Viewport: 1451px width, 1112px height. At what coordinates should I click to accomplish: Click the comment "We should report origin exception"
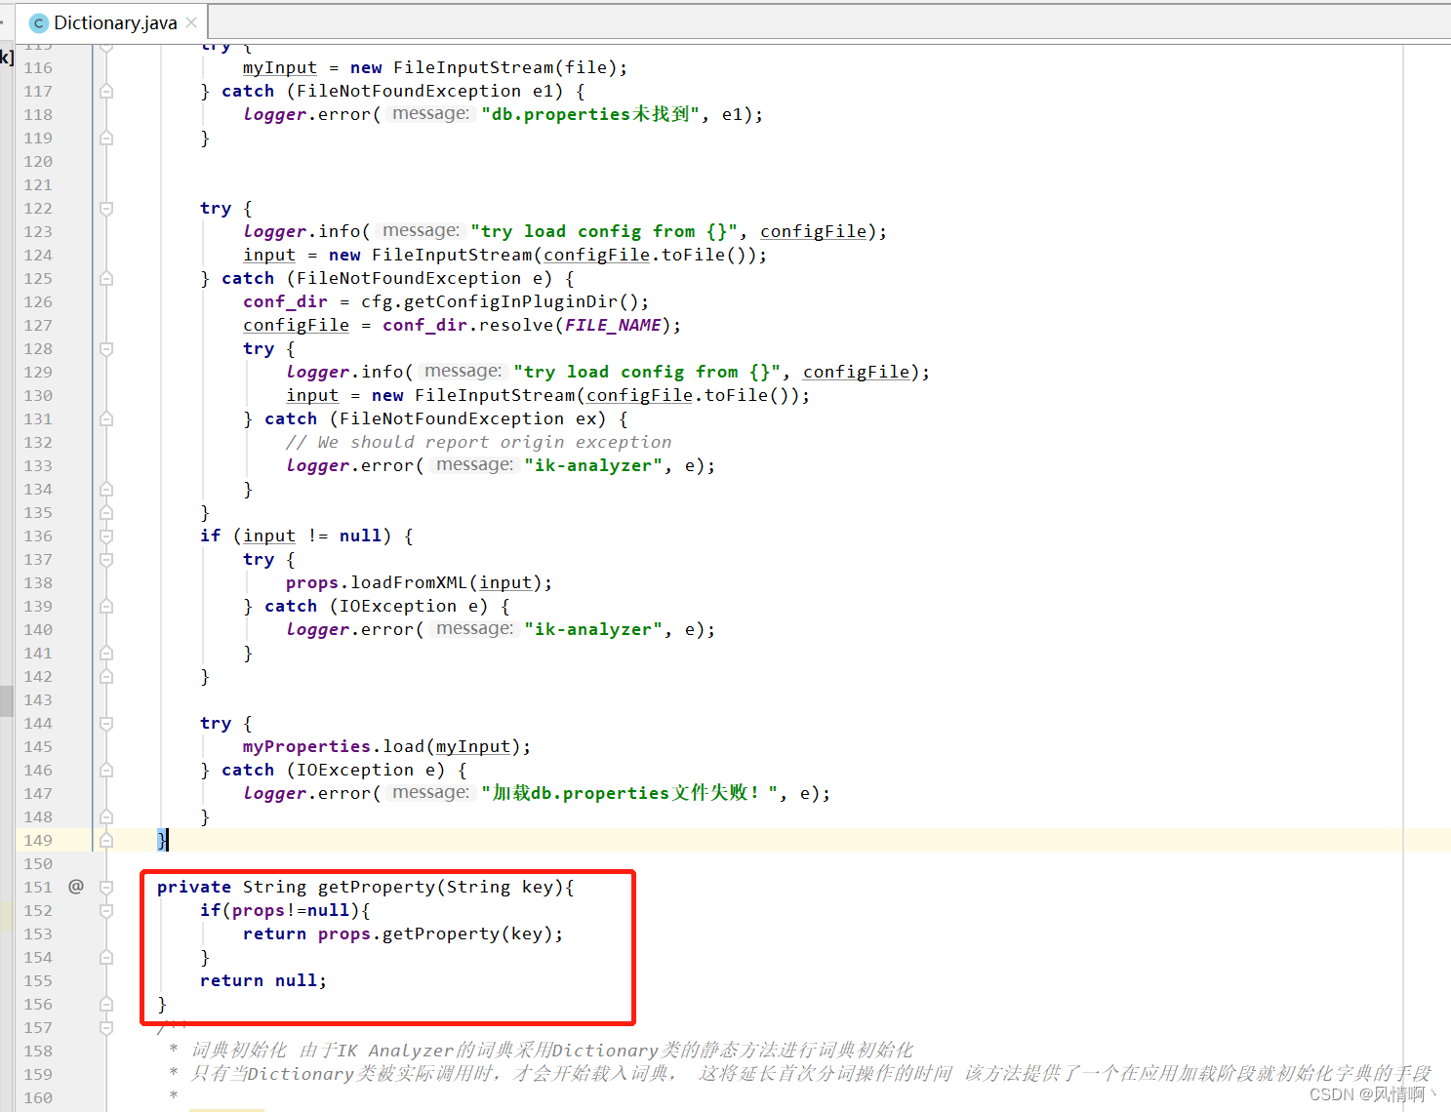(494, 442)
